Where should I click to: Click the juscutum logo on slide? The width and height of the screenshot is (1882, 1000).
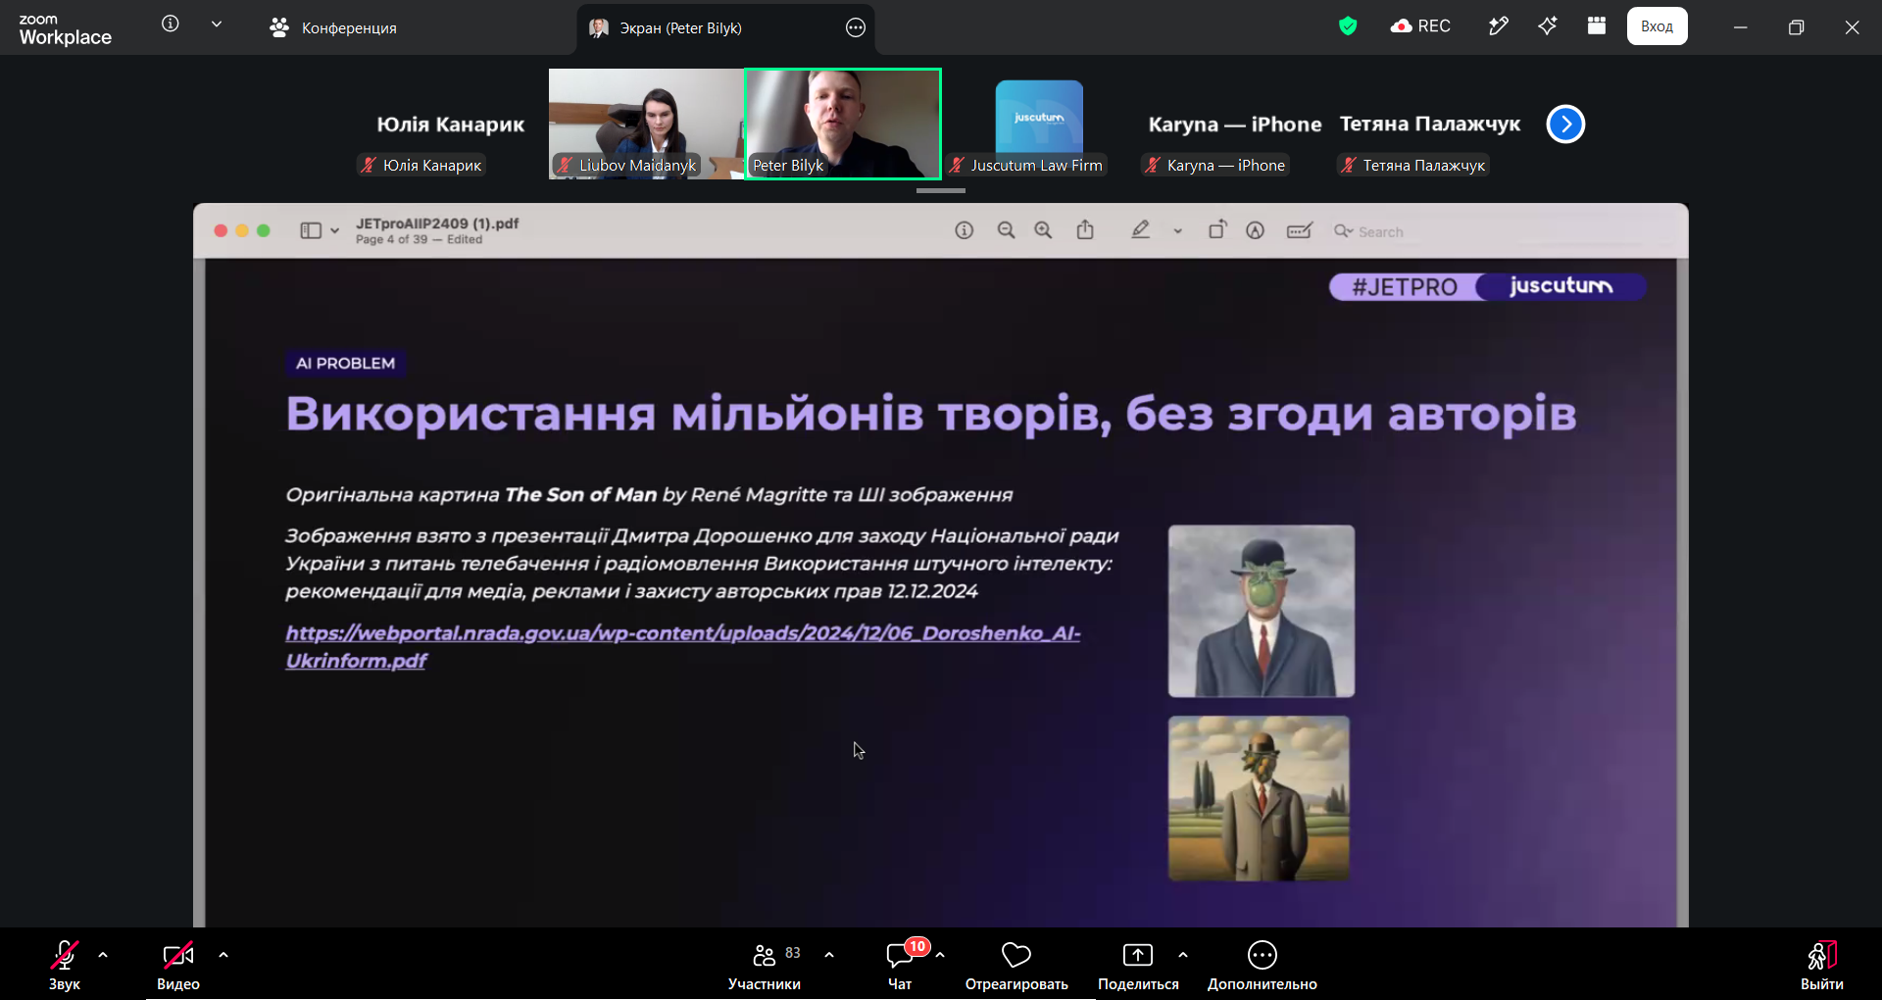(1561, 286)
